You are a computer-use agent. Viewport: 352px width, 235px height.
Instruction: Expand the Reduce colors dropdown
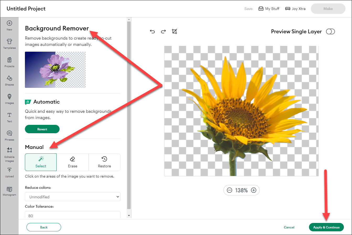(73, 197)
